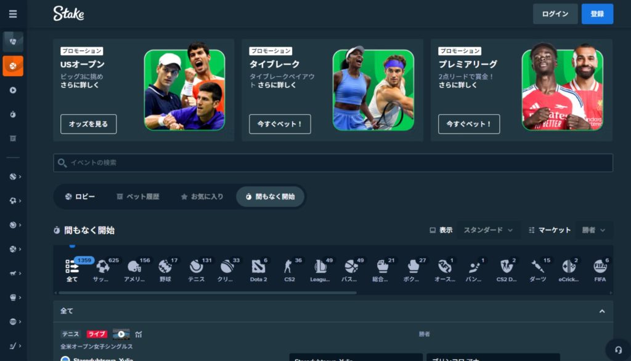631x361 pixels.
Task: Click the Premier League players promo image
Action: (x=562, y=87)
